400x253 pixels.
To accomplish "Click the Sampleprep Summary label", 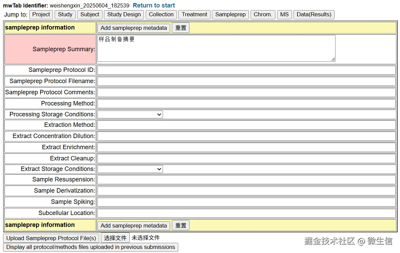I will click(64, 49).
